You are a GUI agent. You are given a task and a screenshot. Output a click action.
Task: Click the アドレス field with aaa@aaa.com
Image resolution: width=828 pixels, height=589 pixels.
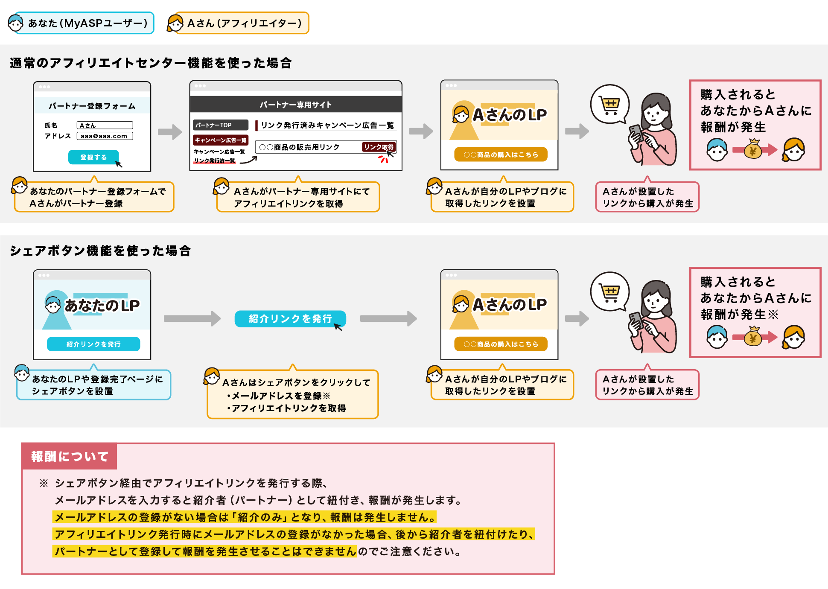105,136
